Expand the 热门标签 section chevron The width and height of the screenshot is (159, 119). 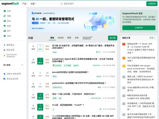tap(22, 65)
